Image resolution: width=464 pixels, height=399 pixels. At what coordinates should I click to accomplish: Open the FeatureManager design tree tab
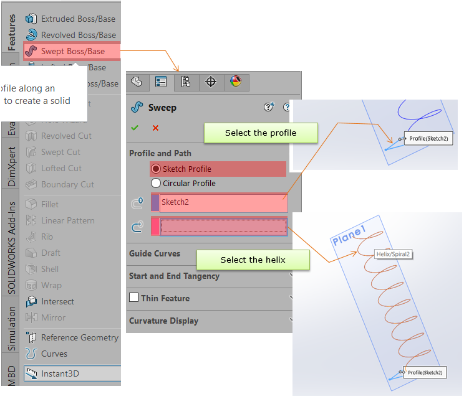(137, 82)
